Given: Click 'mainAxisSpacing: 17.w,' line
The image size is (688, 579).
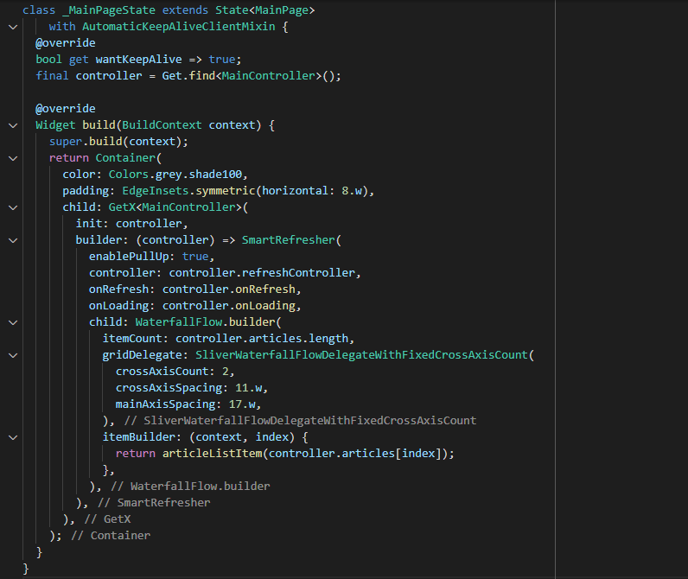Looking at the screenshot, I should coord(188,404).
